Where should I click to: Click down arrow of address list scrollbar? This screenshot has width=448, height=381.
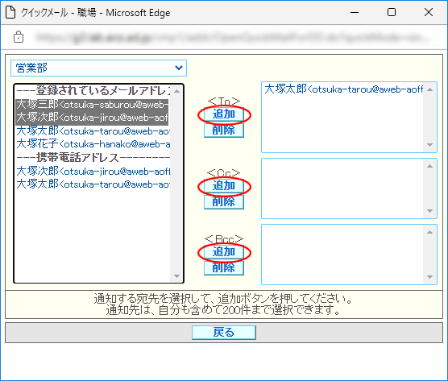176,276
